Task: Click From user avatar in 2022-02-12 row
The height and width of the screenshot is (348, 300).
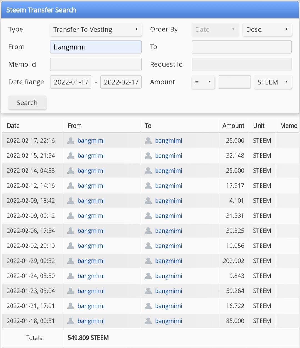Action: [x=71, y=186]
